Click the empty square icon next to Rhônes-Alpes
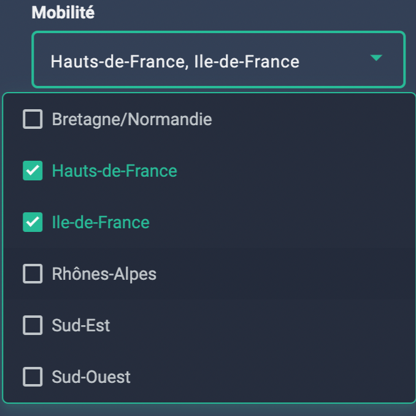The image size is (416, 416). (33, 274)
